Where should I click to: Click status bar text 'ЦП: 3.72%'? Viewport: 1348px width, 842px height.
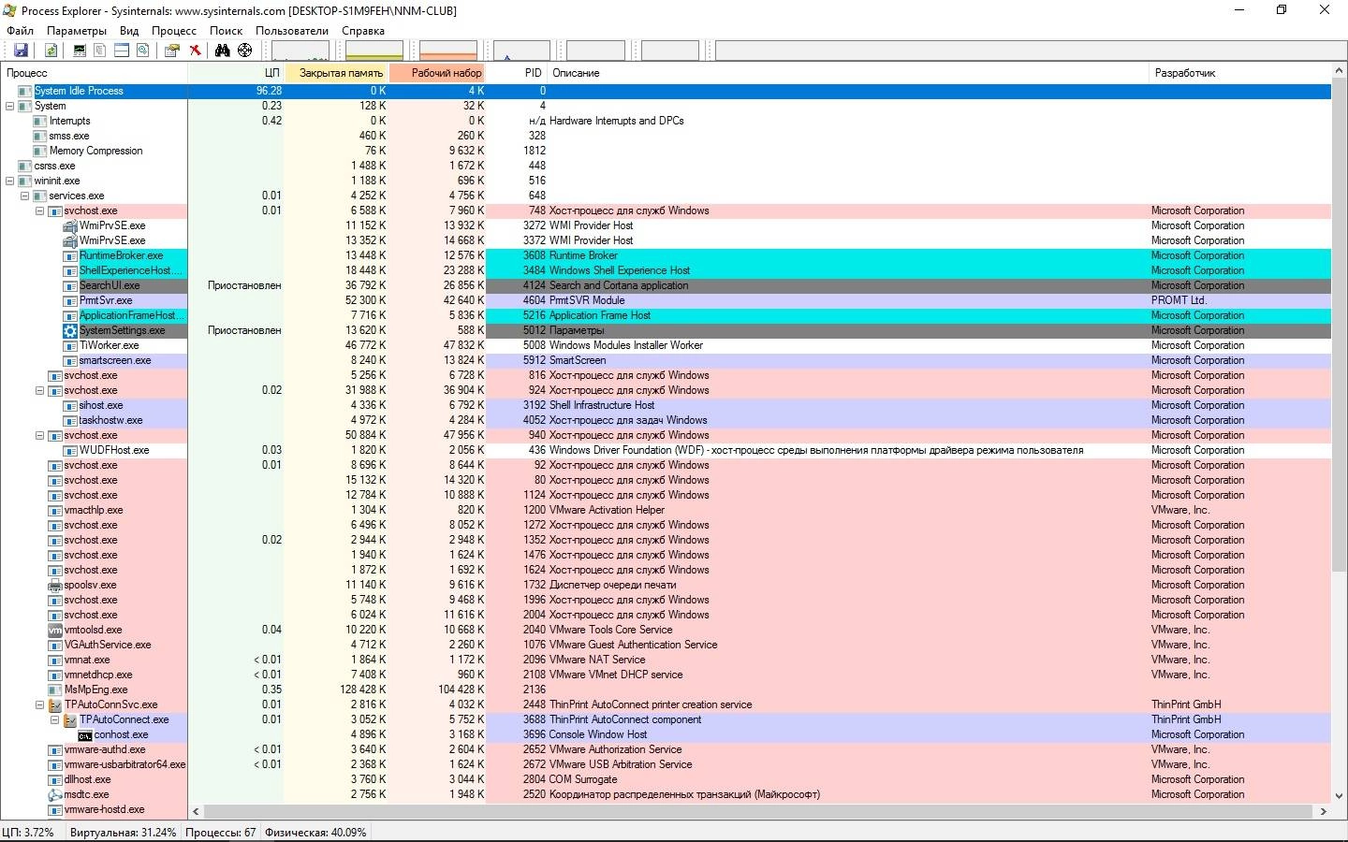(x=28, y=832)
